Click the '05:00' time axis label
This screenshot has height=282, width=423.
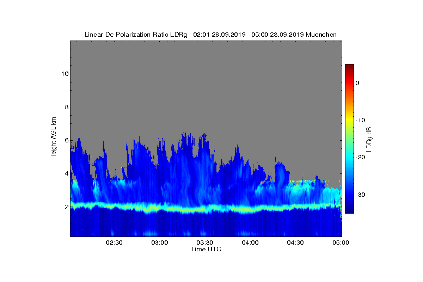point(341,243)
